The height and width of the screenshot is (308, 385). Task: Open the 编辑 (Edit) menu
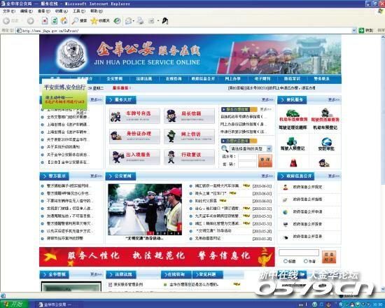26,11
